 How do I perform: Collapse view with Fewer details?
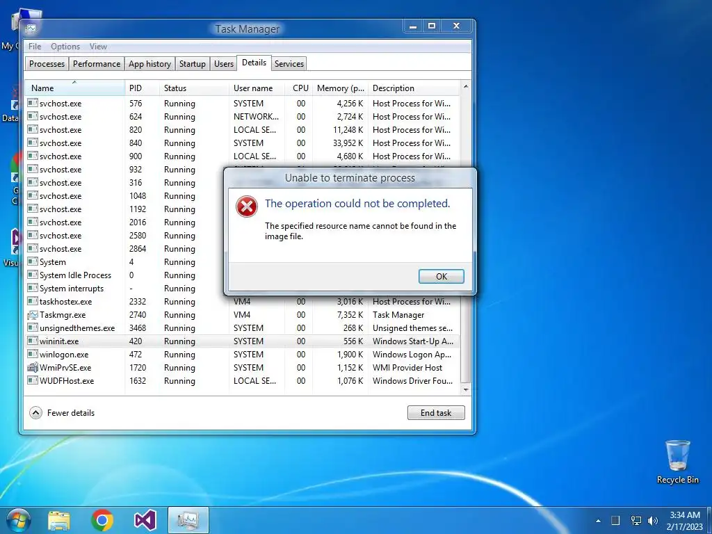[x=62, y=412]
